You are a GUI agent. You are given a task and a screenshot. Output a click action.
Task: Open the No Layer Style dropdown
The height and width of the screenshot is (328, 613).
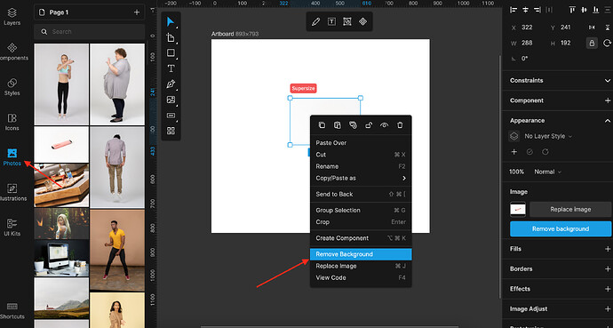coord(548,136)
